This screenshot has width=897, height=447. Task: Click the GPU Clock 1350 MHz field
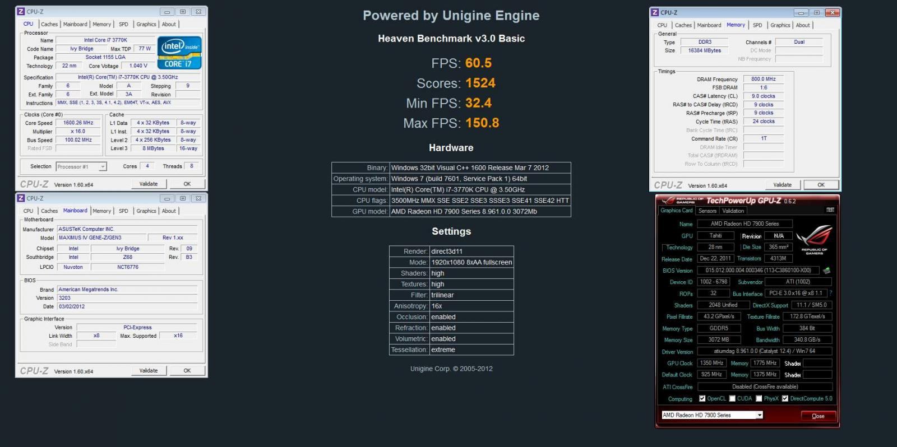(712, 363)
